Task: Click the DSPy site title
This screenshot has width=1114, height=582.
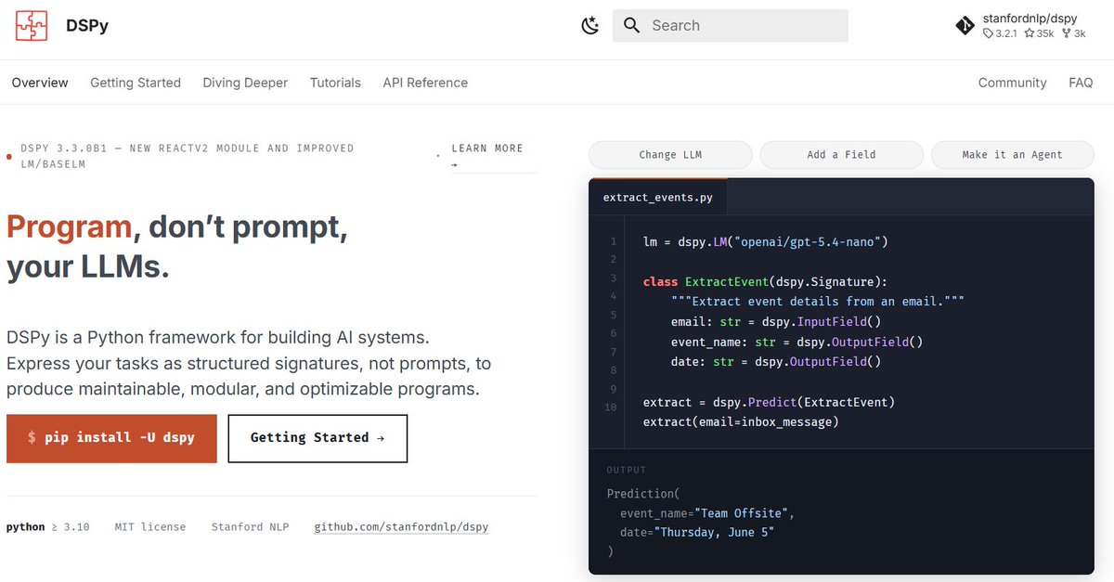Action: coord(87,26)
